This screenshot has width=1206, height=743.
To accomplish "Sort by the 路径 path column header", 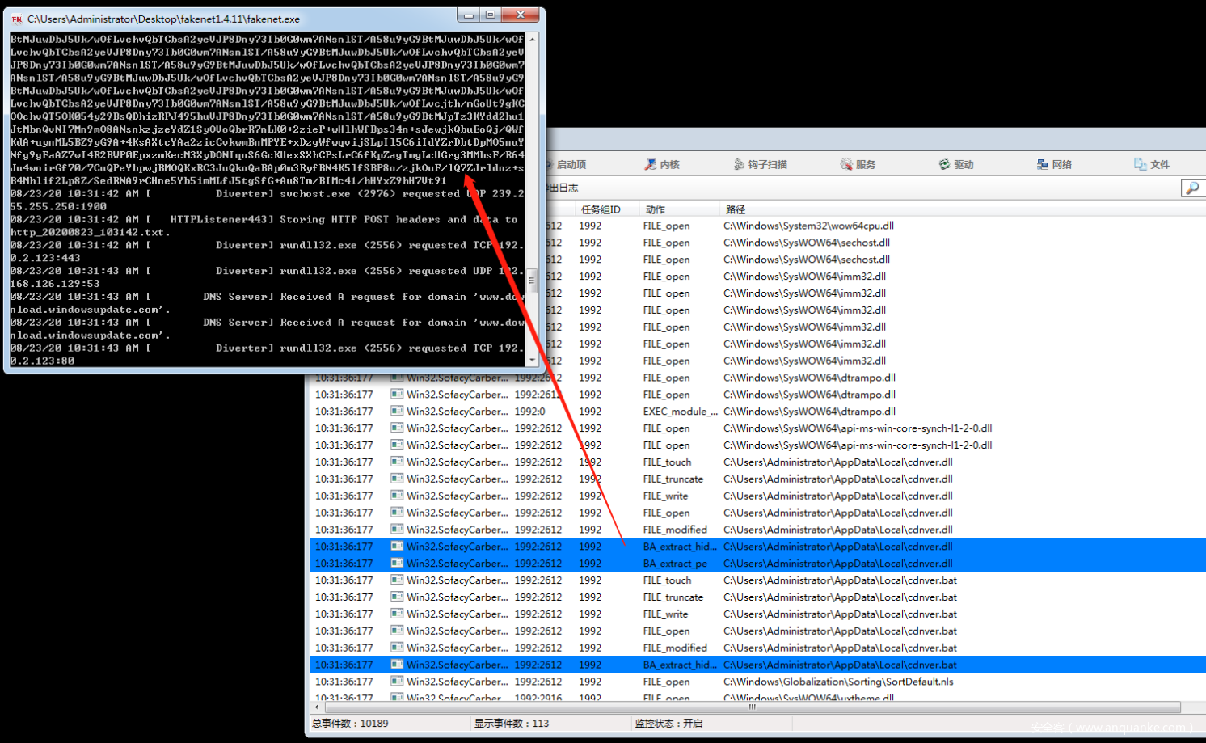I will coord(736,209).
